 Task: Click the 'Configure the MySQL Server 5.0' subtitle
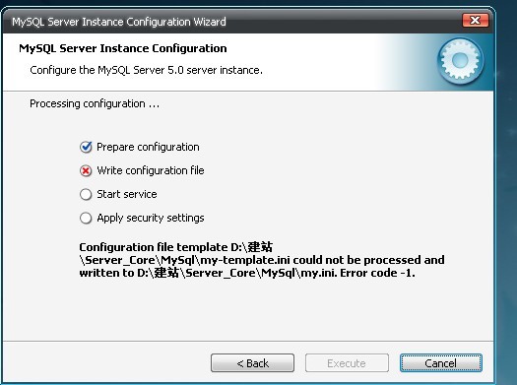147,70
